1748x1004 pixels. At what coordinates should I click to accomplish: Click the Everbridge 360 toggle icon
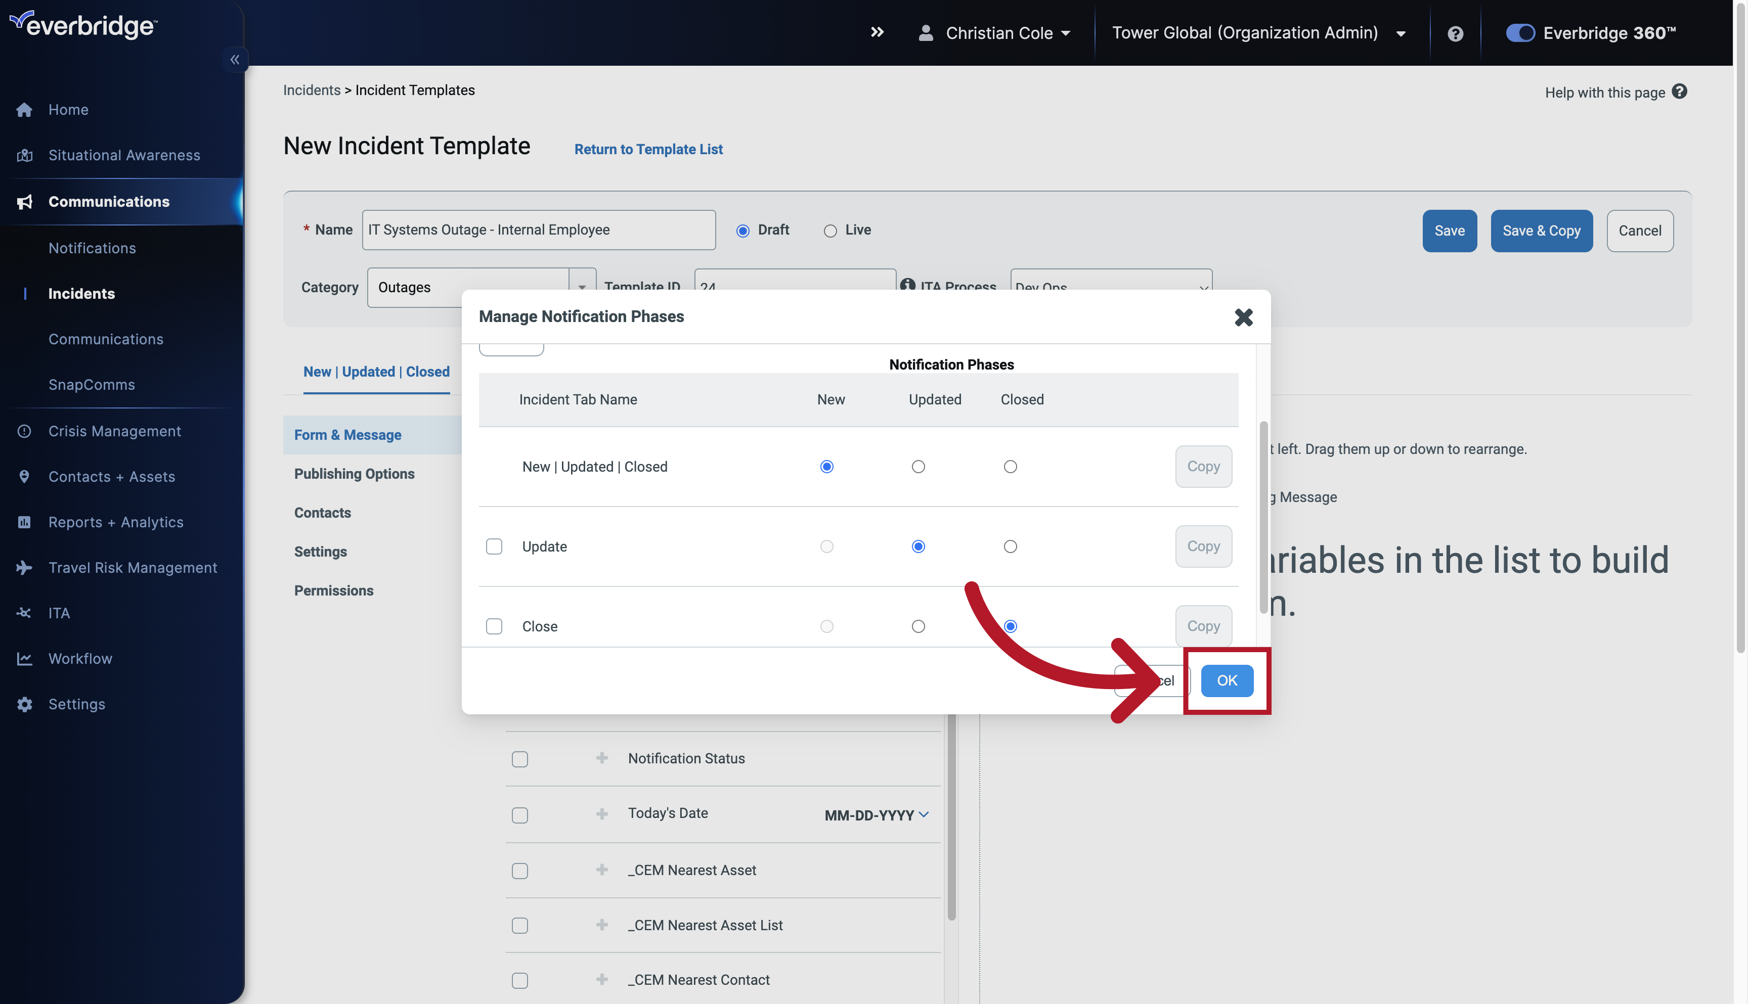click(x=1519, y=32)
